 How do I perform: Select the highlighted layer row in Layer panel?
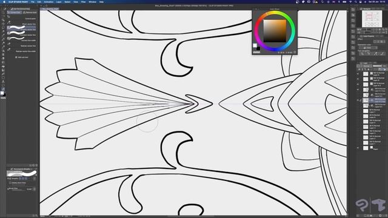point(372,100)
